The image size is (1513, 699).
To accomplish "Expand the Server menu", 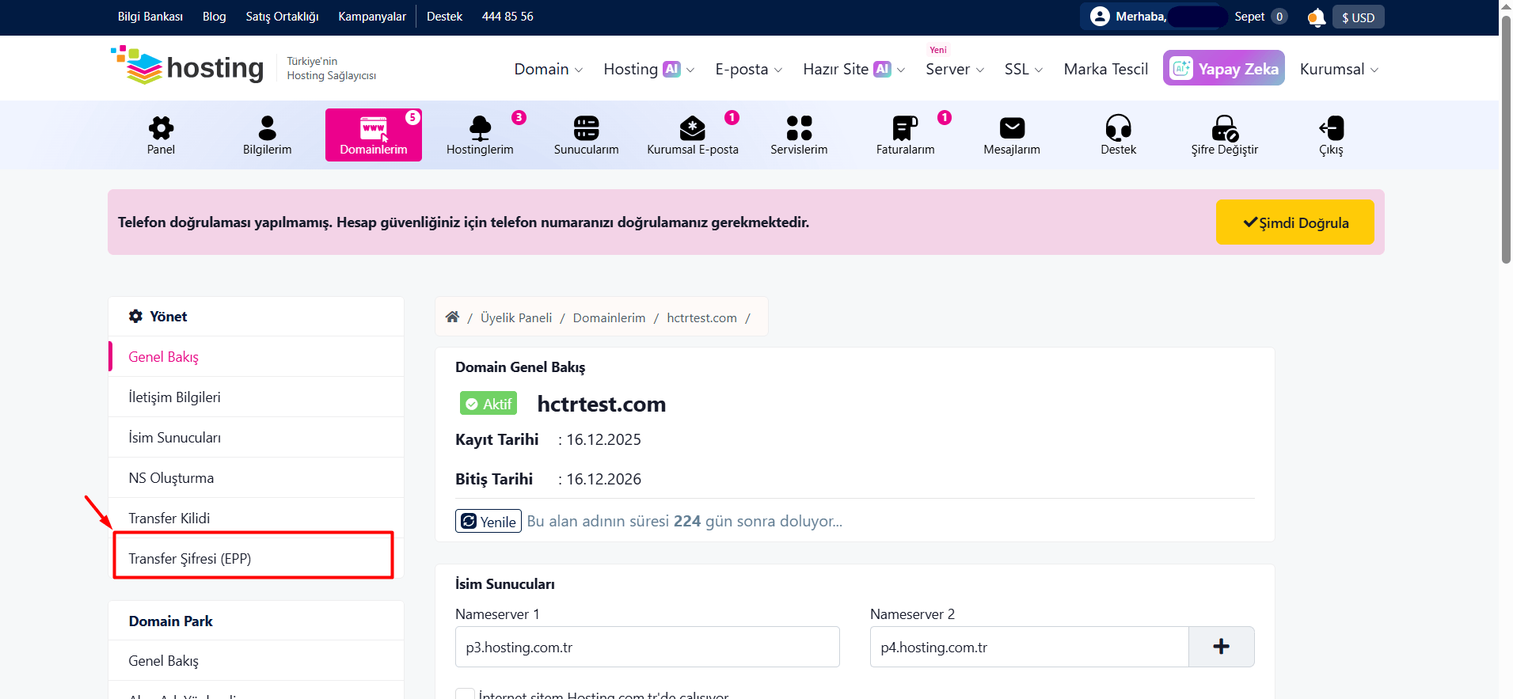I will [955, 69].
